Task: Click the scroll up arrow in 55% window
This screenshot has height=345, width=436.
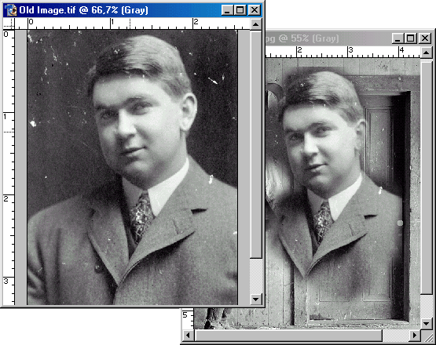Action: coord(427,53)
